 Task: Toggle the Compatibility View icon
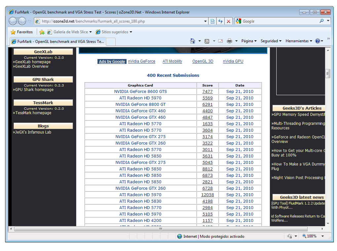point(212,21)
